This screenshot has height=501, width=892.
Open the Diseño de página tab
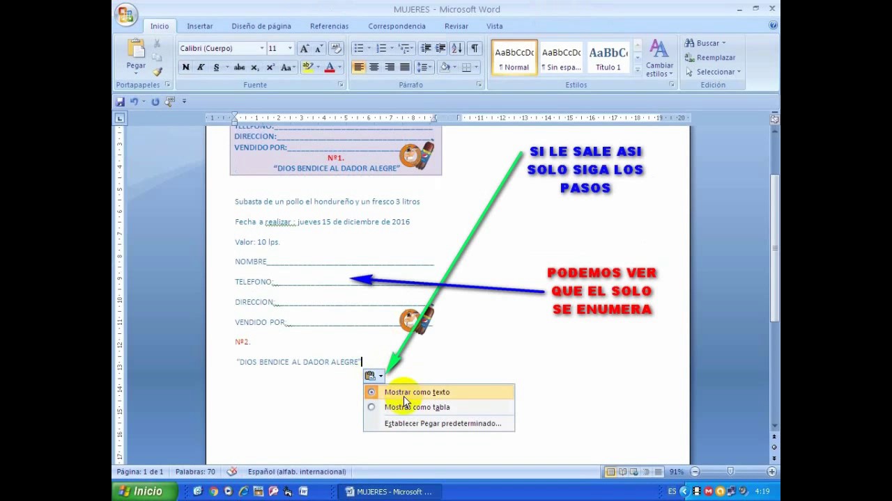[261, 26]
